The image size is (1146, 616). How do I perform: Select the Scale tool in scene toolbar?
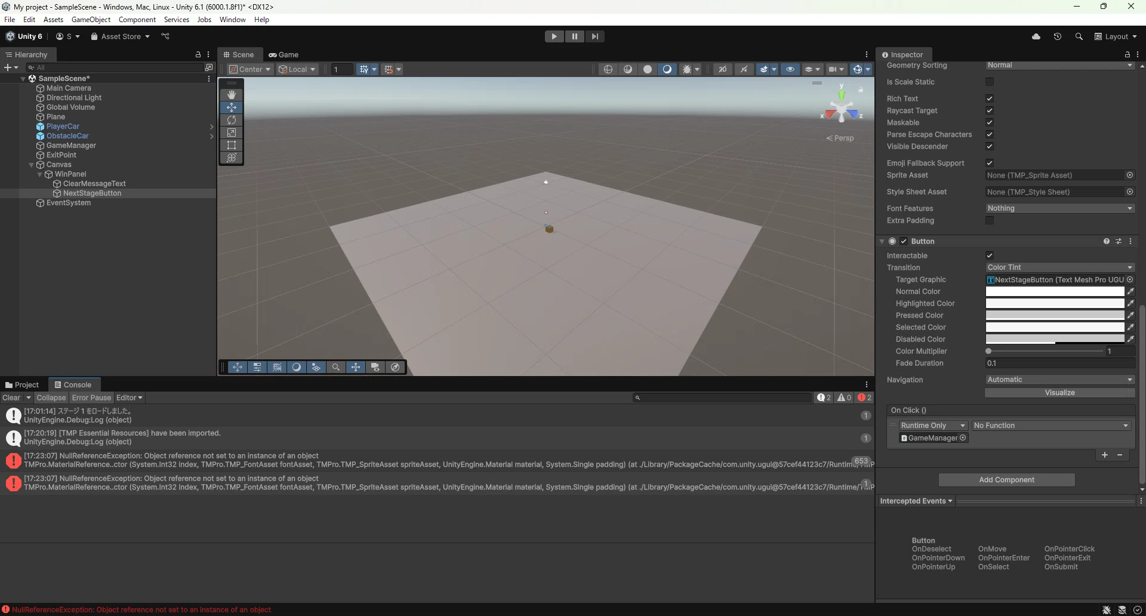click(232, 133)
